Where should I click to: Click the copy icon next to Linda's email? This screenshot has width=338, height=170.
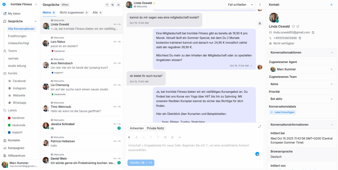pos(313,32)
